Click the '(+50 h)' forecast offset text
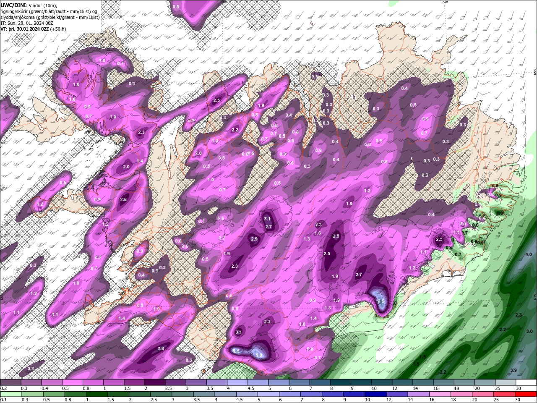 [58, 29]
